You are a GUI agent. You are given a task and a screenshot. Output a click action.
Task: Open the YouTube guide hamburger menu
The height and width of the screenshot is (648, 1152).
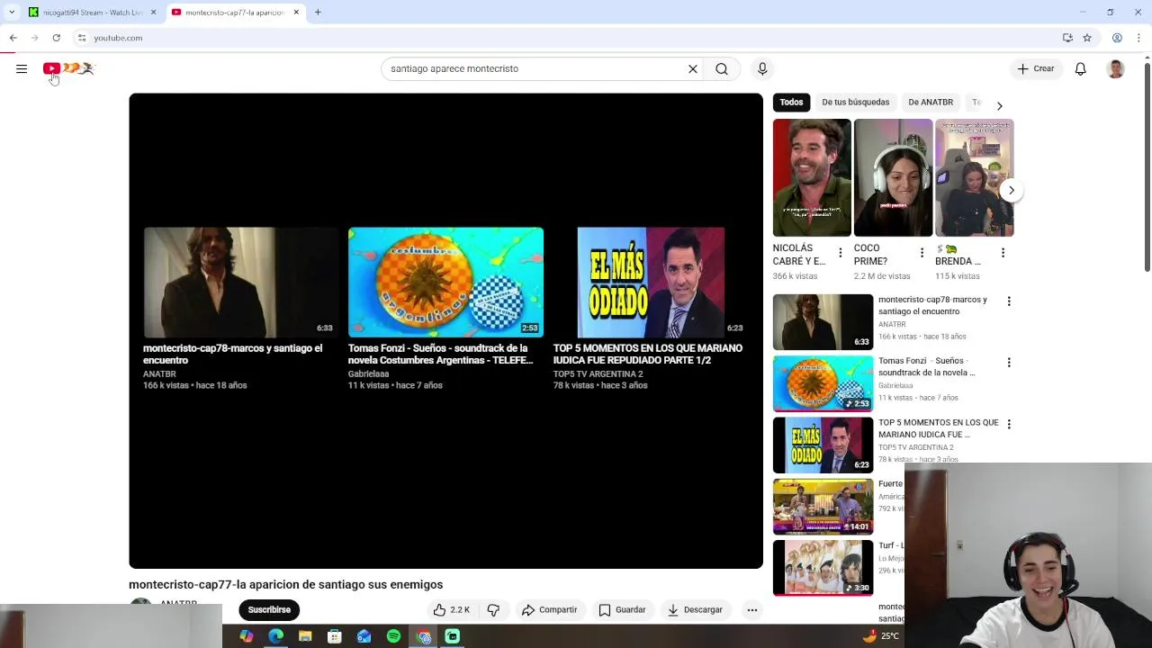tap(22, 68)
